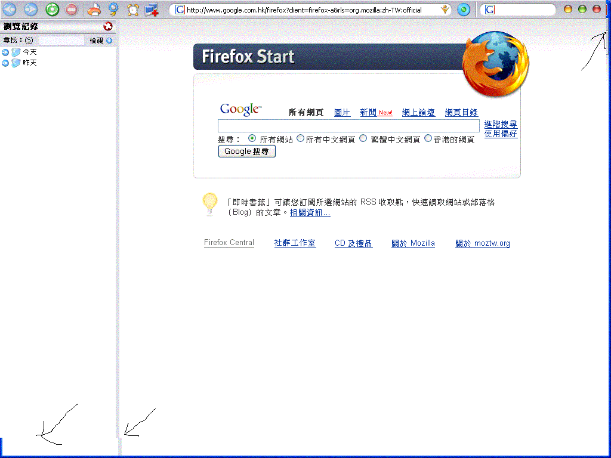This screenshot has width=611, height=458.
Task: Click the history sidebar 尋找 search field
Action: coord(61,41)
